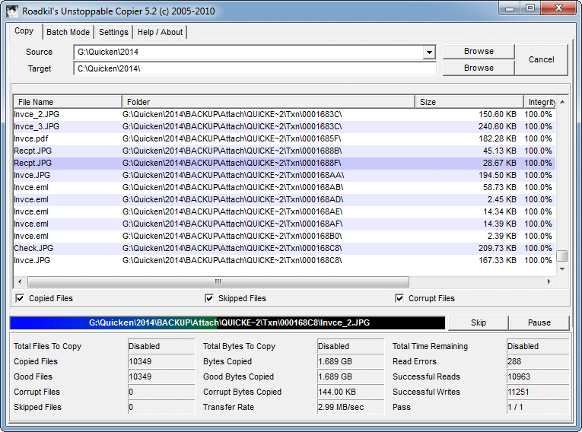
Task: Pause the copy process
Action: coord(539,323)
